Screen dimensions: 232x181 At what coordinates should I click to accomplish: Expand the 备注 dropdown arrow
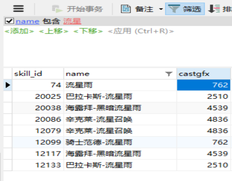161,9
